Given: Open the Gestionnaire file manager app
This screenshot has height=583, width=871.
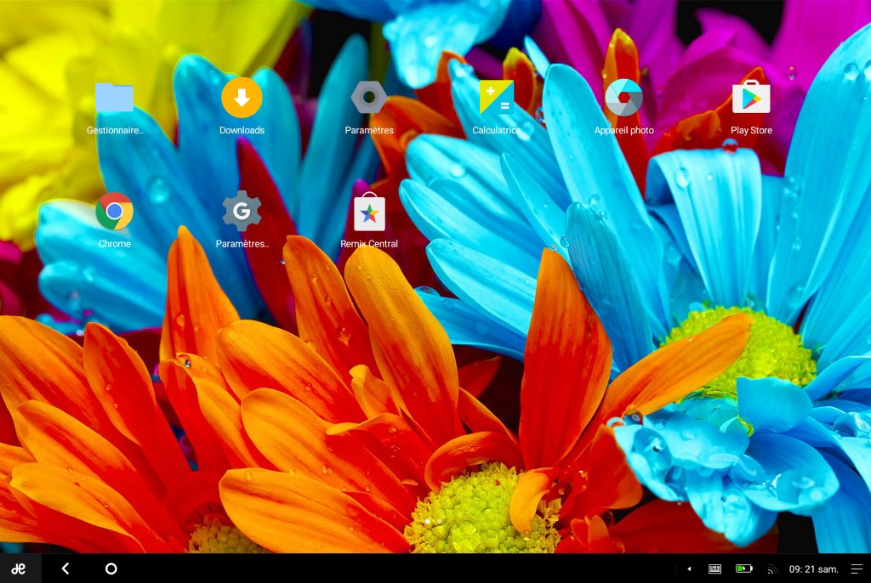Looking at the screenshot, I should point(114,99).
